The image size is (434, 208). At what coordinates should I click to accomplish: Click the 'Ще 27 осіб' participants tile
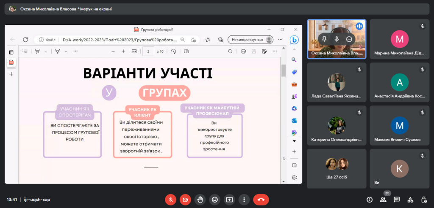(x=337, y=168)
